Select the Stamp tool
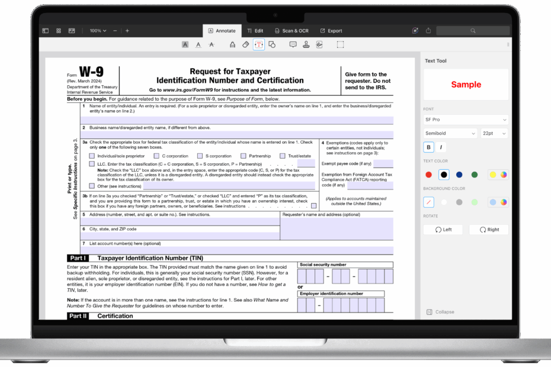 [305, 44]
